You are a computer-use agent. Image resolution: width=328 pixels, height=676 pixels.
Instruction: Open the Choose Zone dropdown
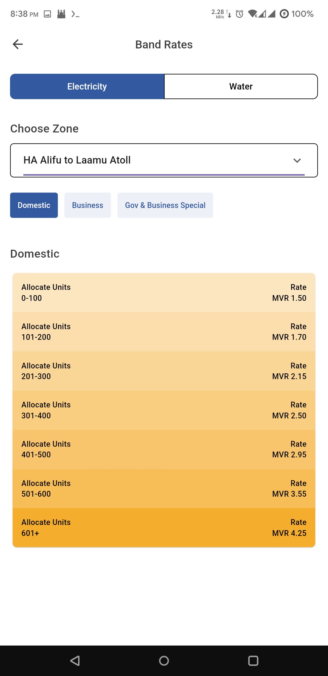coord(152,160)
